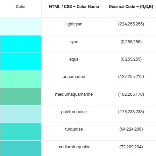Click the value "(127,255,212)"
156x156 pixels.
(131, 77)
